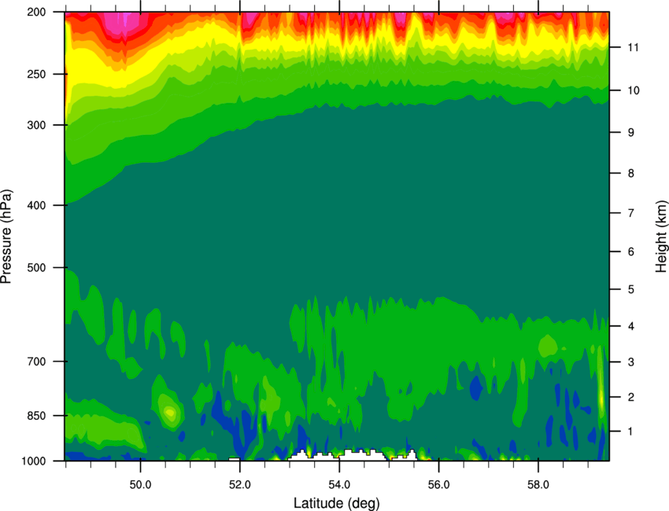
Task: Select the 200 pressure tick label
Action: [37, 12]
